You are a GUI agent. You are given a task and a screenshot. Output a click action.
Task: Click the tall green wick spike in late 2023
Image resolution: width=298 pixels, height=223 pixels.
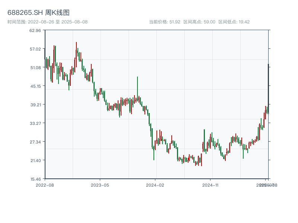point(137,85)
